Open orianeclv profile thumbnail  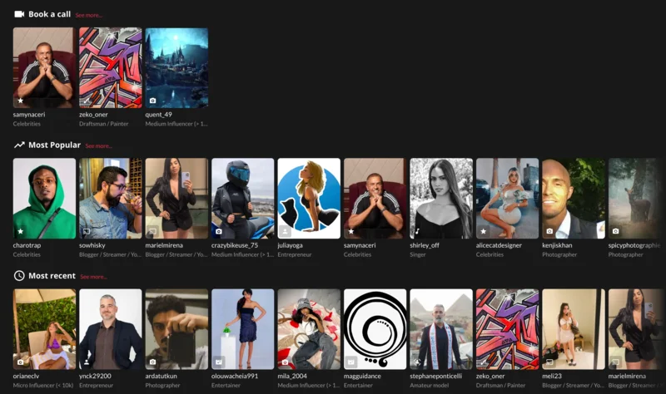pyautogui.click(x=45, y=329)
